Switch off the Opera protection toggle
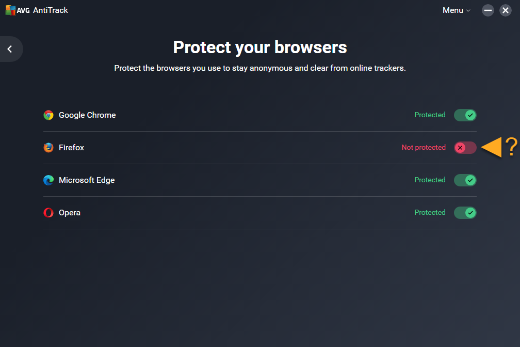Screen dimensions: 520x347 coord(465,213)
